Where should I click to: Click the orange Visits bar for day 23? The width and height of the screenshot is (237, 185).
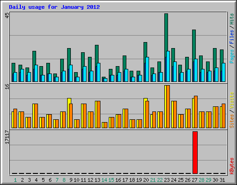click(168, 106)
